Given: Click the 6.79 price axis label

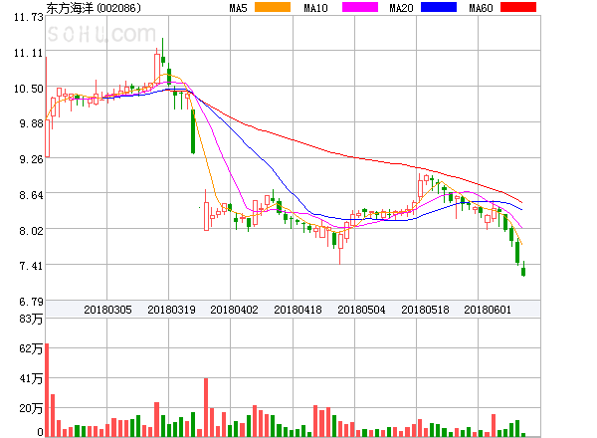Looking at the screenshot, I should pos(31,302).
